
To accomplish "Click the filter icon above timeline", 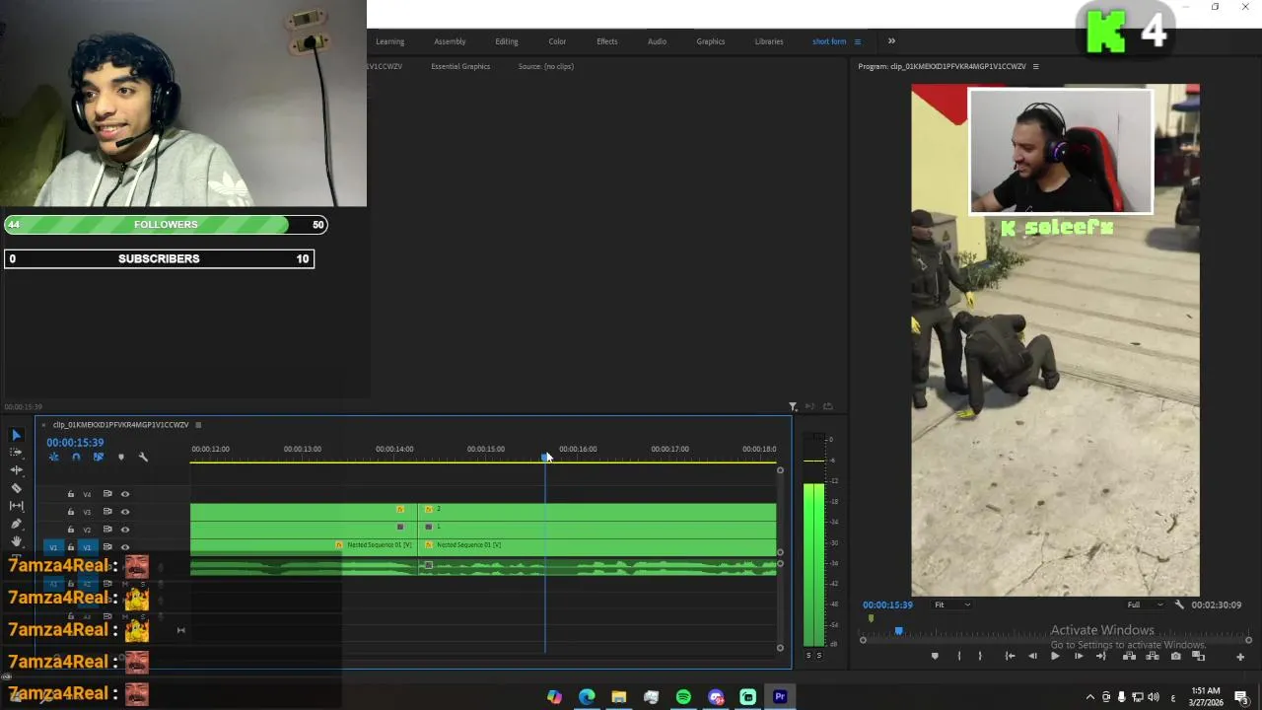I will [793, 406].
